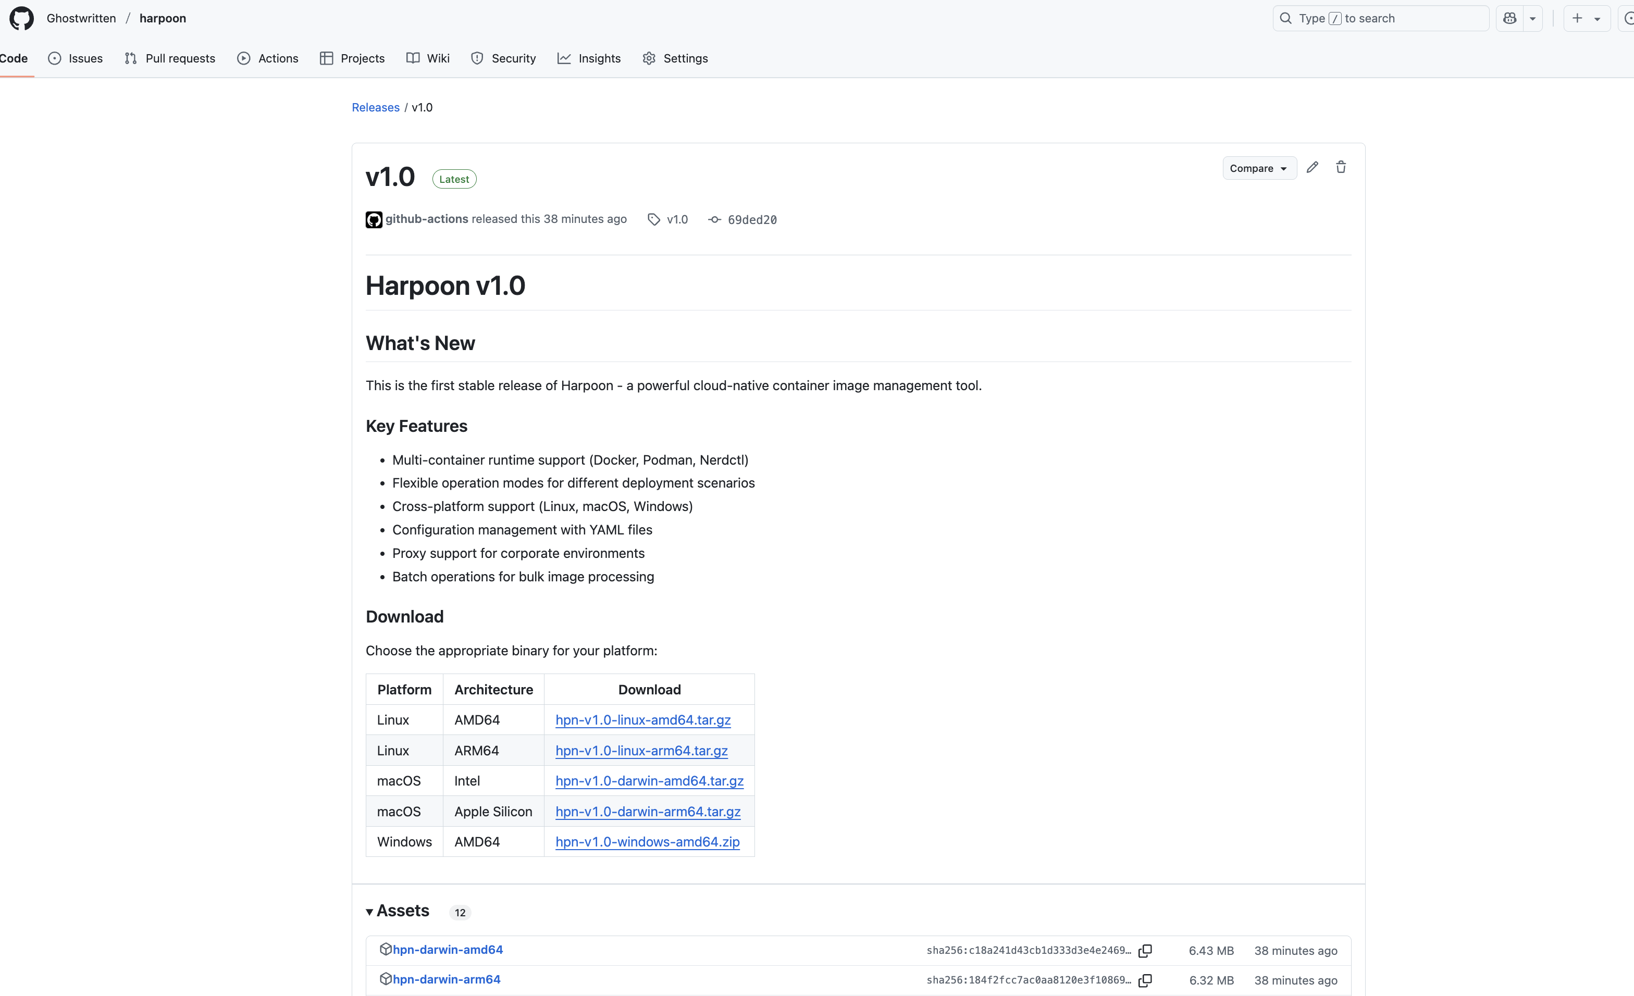Screen dimensions: 1634x996
Task: Click the Latest release badge
Action: pos(454,179)
